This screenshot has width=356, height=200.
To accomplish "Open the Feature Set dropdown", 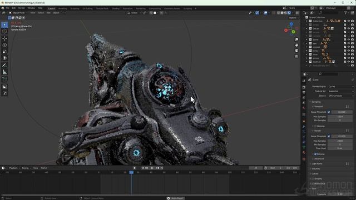I will (x=341, y=91).
